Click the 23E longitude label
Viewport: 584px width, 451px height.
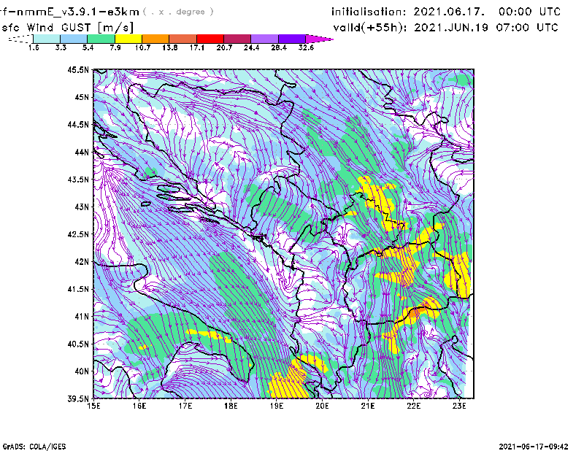click(x=459, y=406)
